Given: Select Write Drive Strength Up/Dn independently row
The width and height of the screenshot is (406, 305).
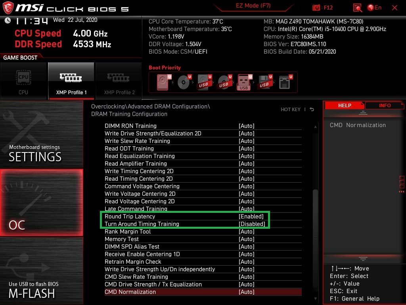Looking at the screenshot, I should tap(203, 269).
